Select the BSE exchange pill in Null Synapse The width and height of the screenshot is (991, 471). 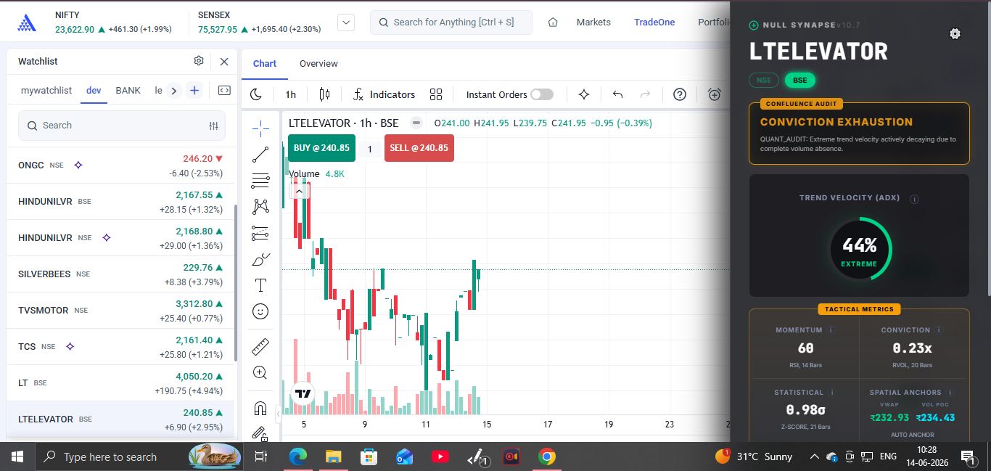(799, 80)
